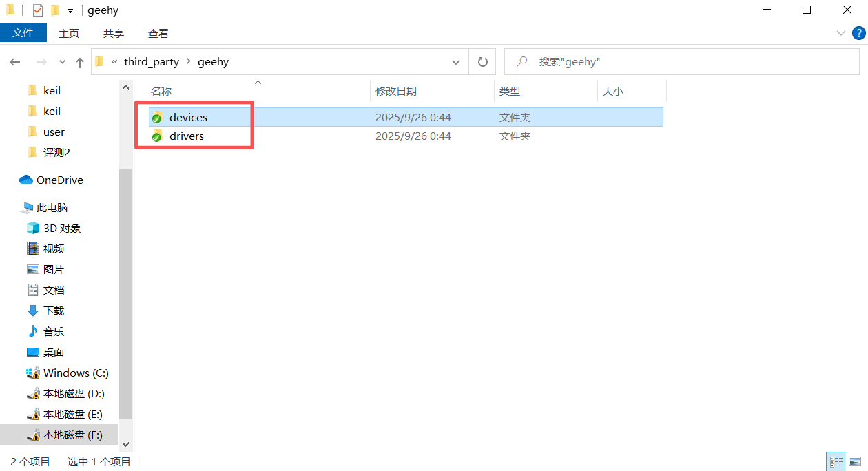Open Quick Access Toolbar customize dropdown
868x471 pixels.
tap(70, 11)
